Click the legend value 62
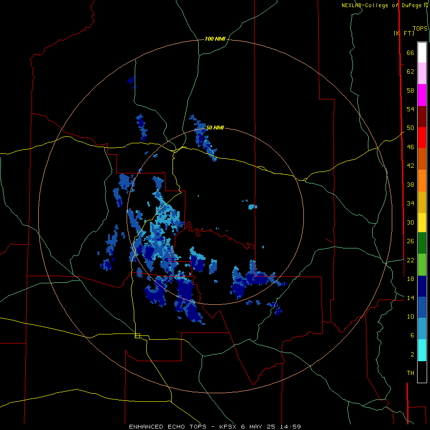The height and width of the screenshot is (430, 430). (410, 72)
